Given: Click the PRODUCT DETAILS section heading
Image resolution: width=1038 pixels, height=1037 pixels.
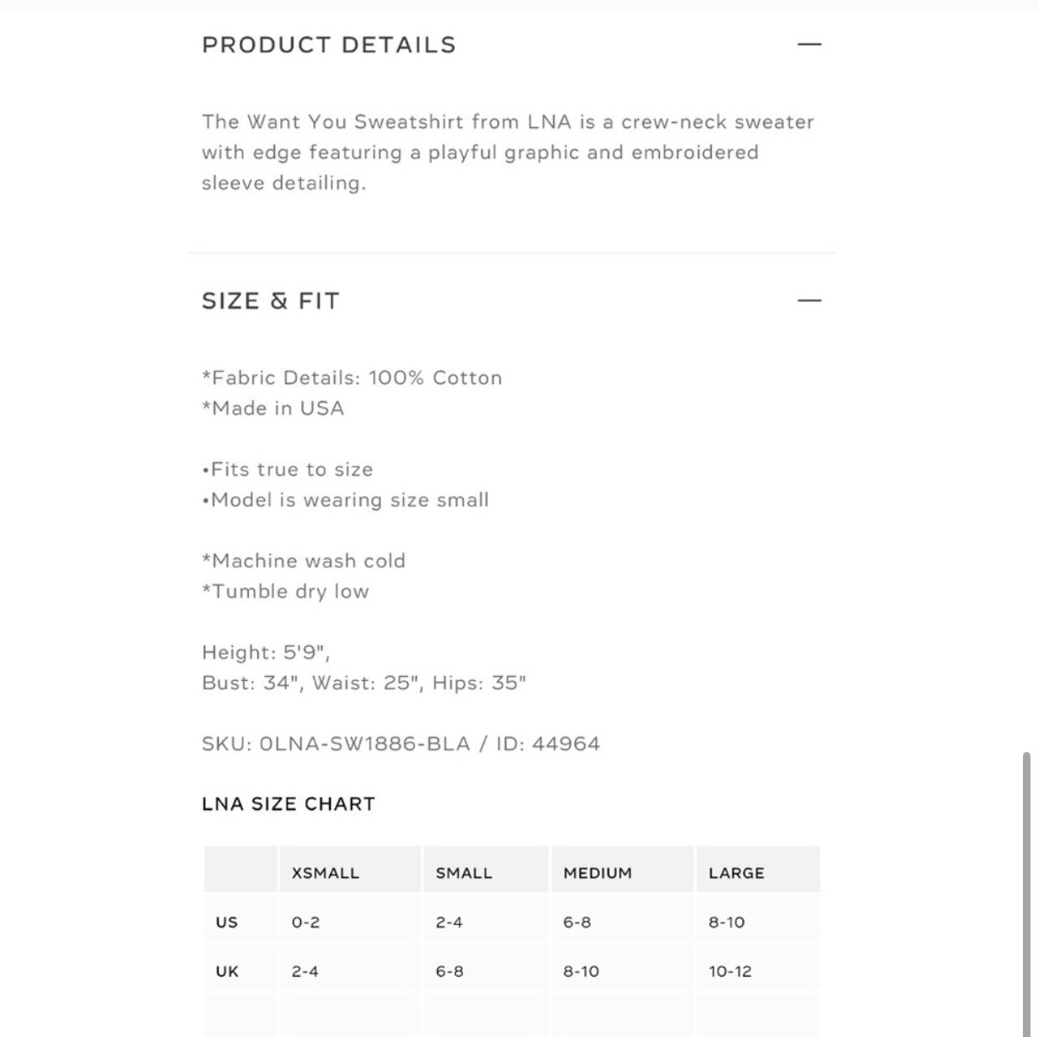Looking at the screenshot, I should (x=329, y=45).
